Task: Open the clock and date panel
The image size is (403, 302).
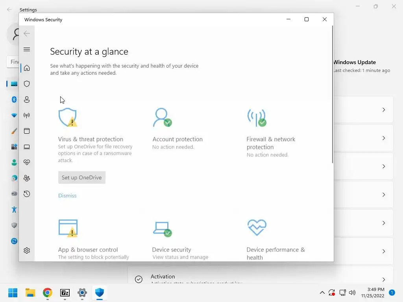Action: (372, 293)
